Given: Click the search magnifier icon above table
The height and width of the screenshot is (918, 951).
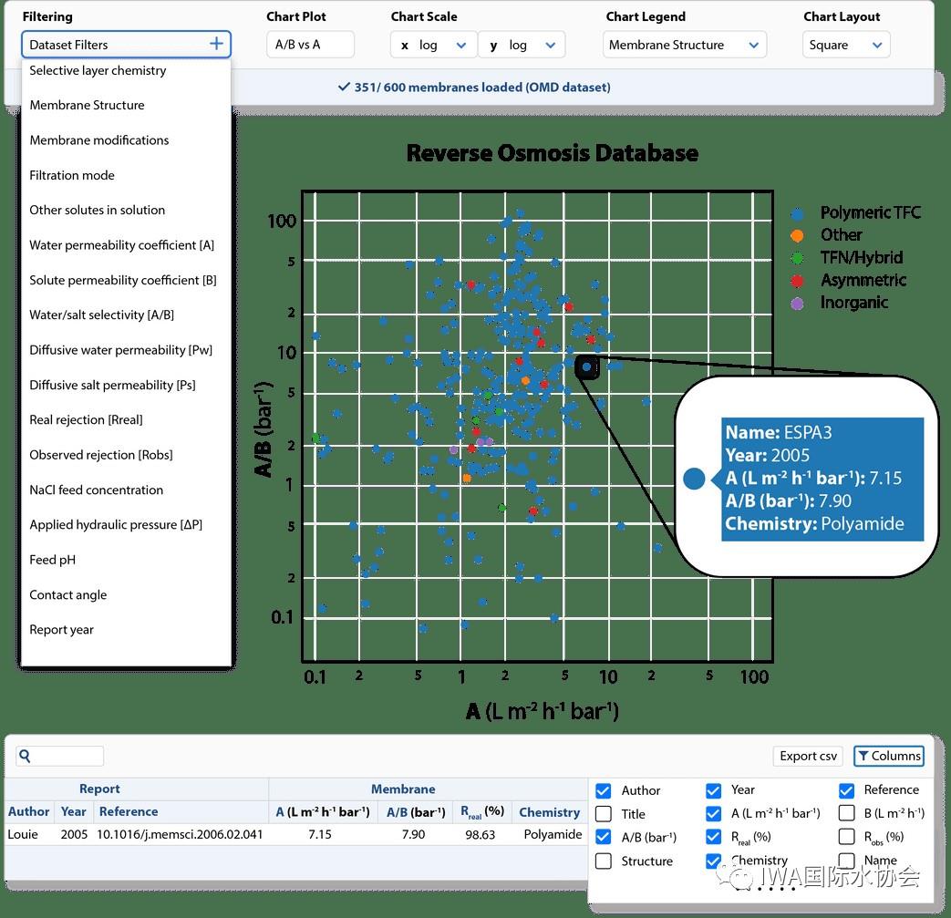Looking at the screenshot, I should coord(25,756).
